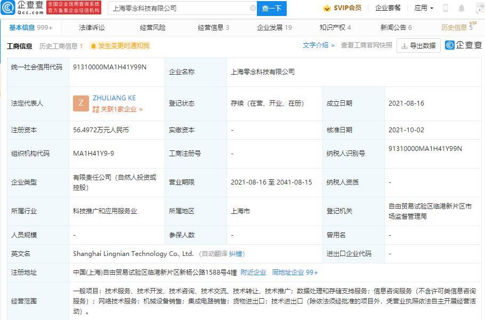This screenshot has height=320, width=485.
Task: Click the 经营范围 business scope text
Action: [x=274, y=301]
